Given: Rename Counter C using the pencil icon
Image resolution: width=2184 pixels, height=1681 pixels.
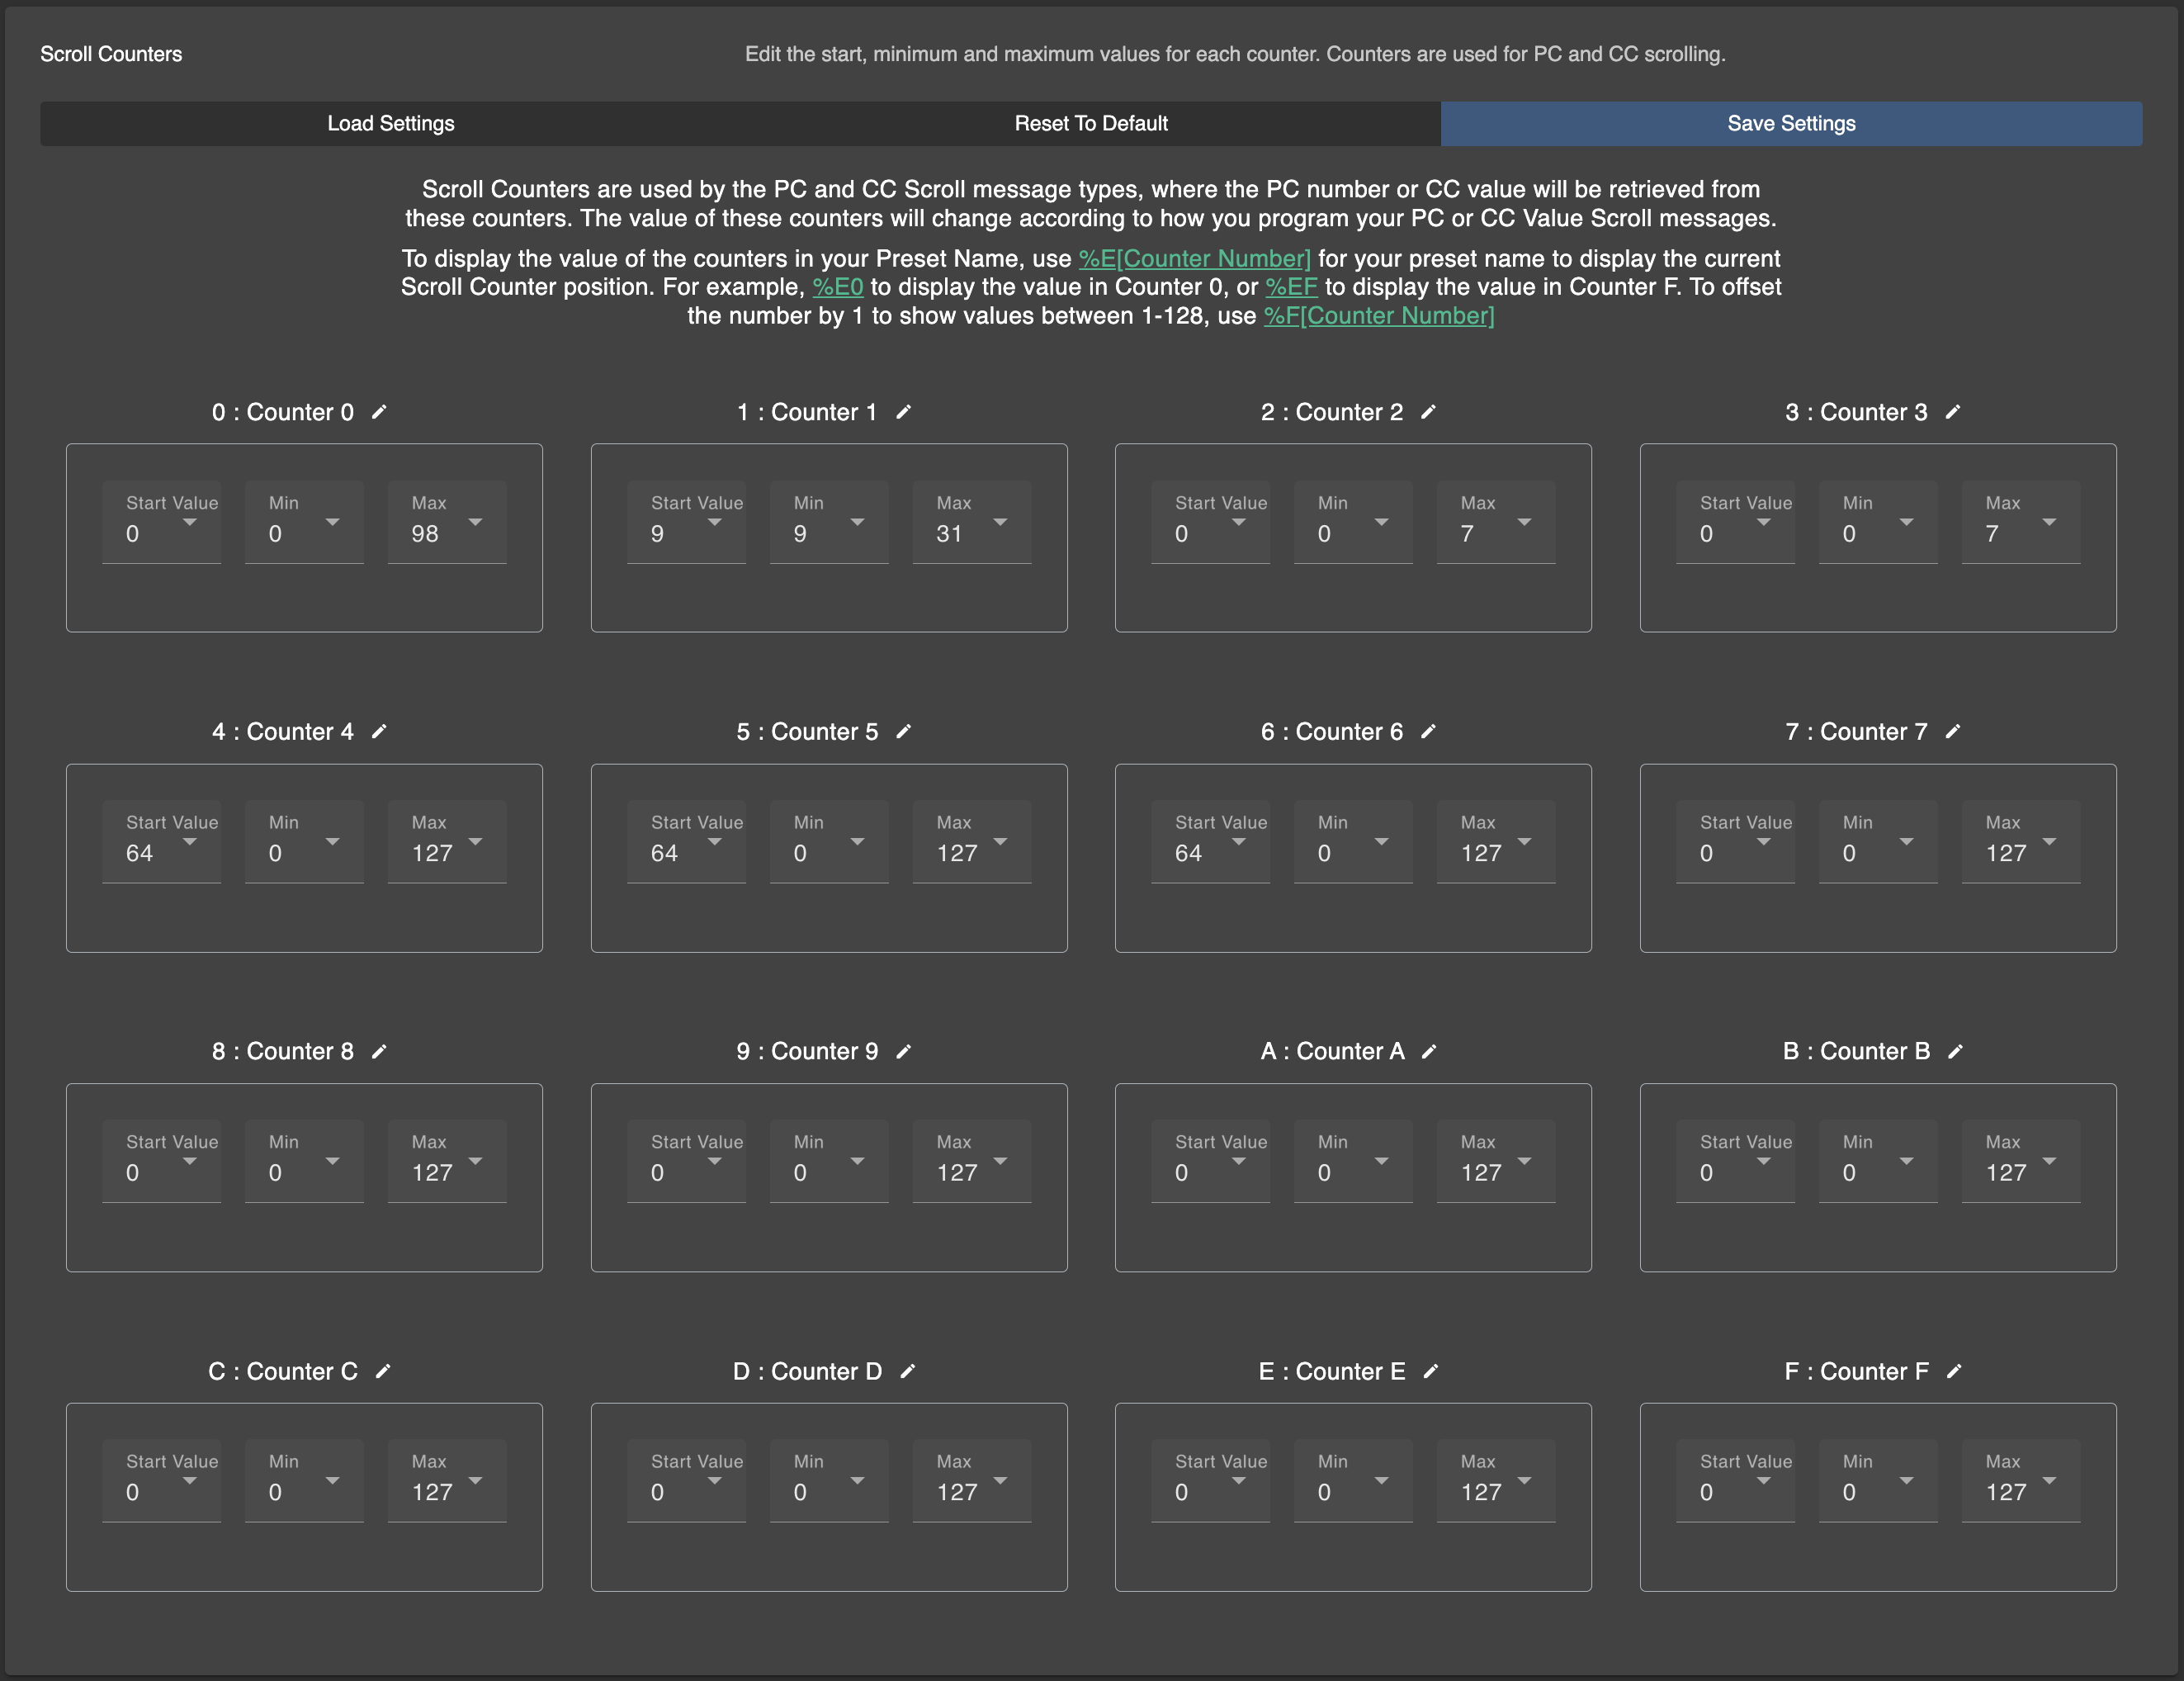Looking at the screenshot, I should (384, 1372).
